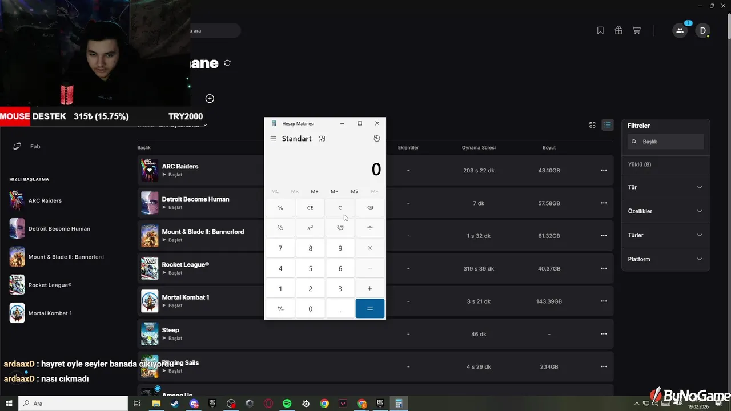Focus the Başlık filter search field
The width and height of the screenshot is (731, 411).
click(666, 142)
